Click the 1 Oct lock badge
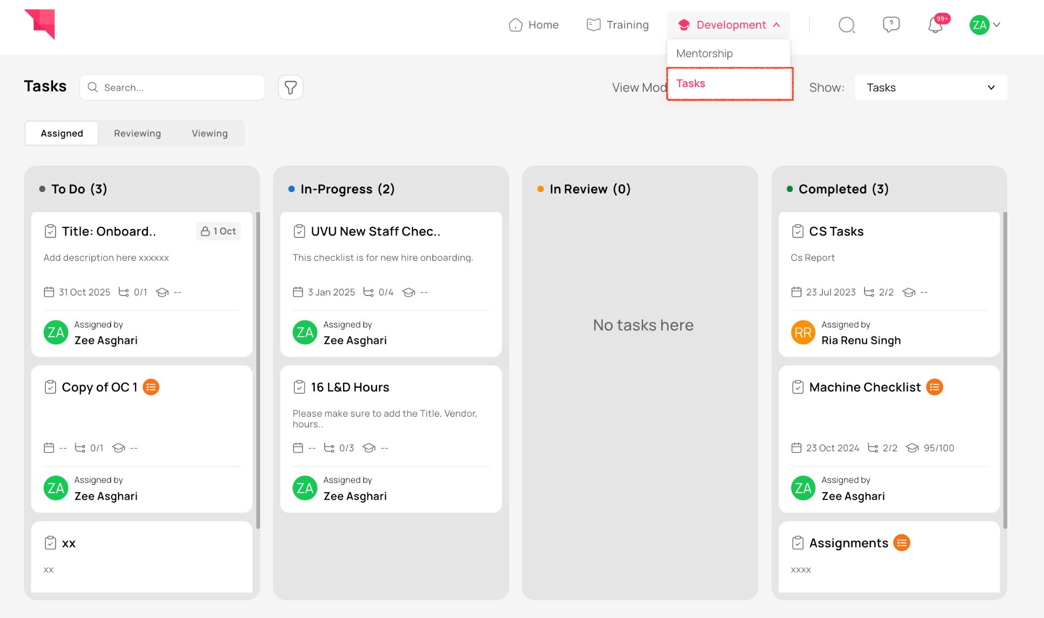1044x618 pixels. pos(218,231)
